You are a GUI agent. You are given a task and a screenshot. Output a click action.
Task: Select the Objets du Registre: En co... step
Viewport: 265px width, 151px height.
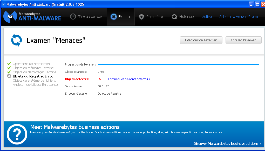(35, 76)
